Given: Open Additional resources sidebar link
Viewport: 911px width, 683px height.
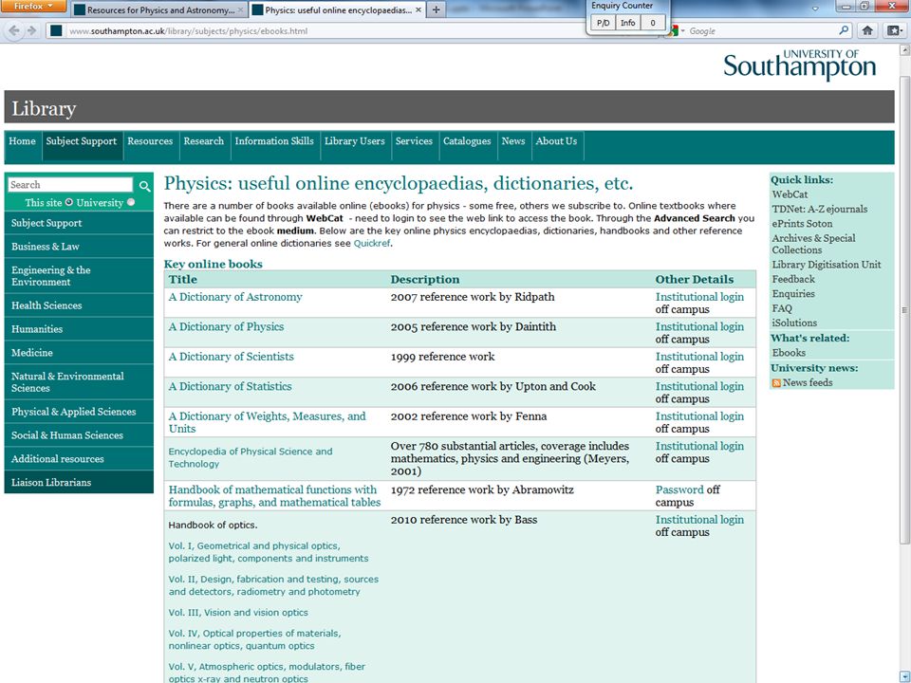Looking at the screenshot, I should tap(79, 459).
